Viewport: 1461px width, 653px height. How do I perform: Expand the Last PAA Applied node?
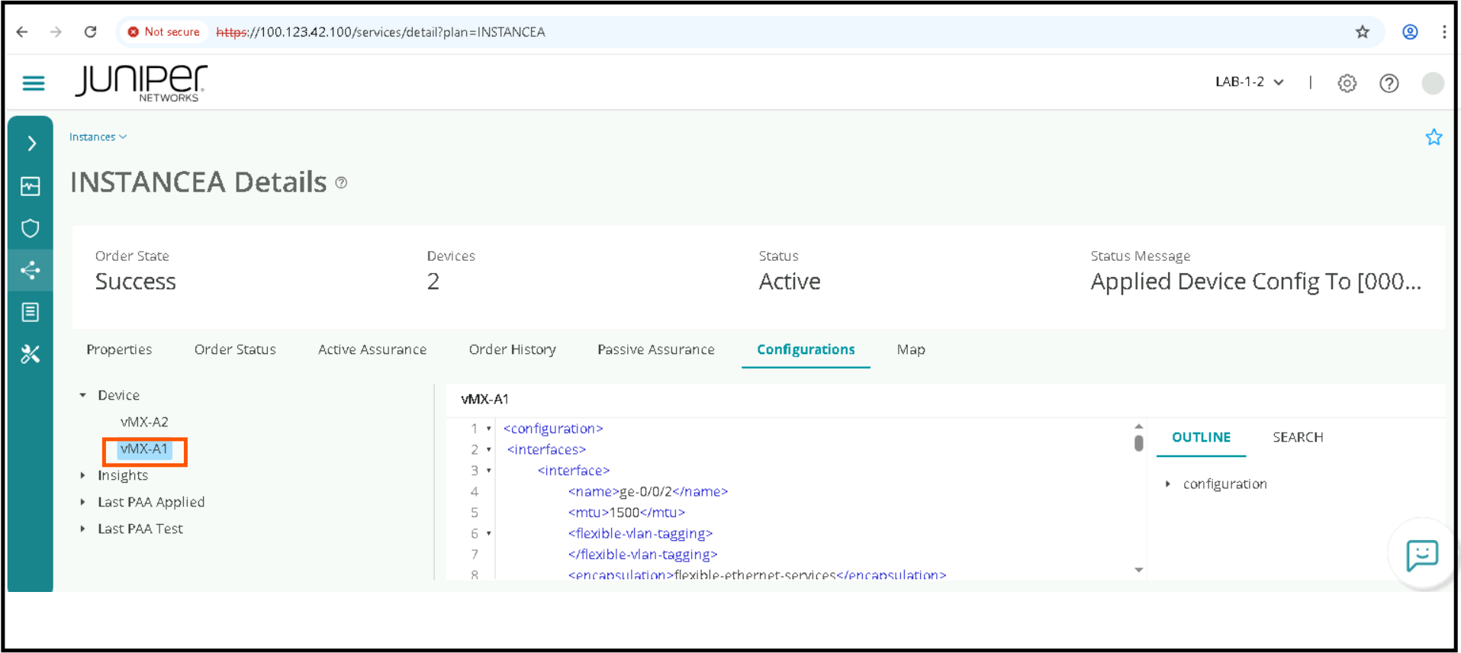pos(83,502)
